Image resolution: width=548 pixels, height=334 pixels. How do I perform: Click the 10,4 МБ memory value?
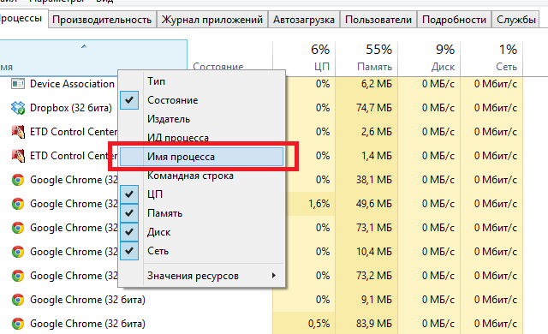(374, 252)
